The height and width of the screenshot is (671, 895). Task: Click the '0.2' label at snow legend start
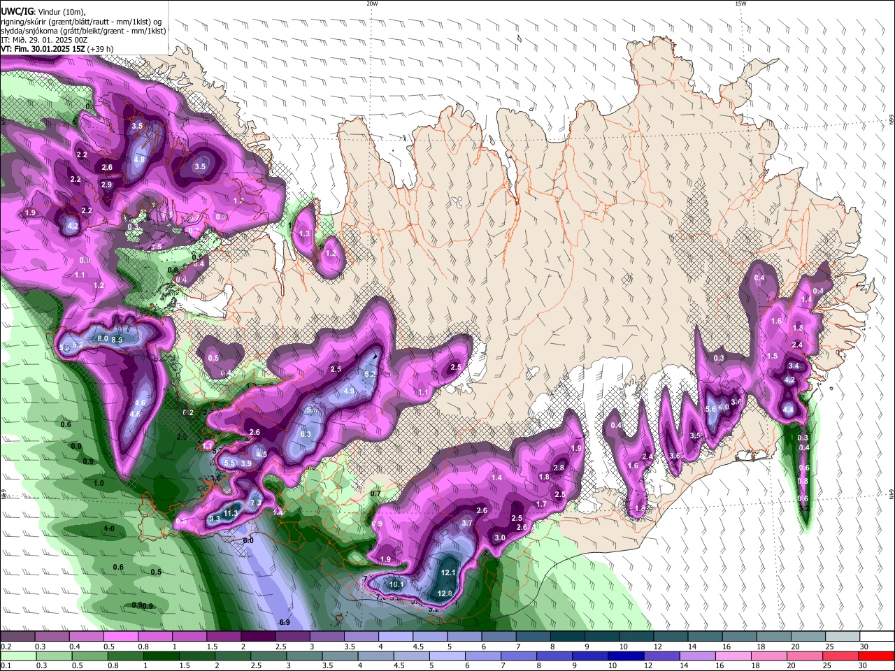[6, 647]
